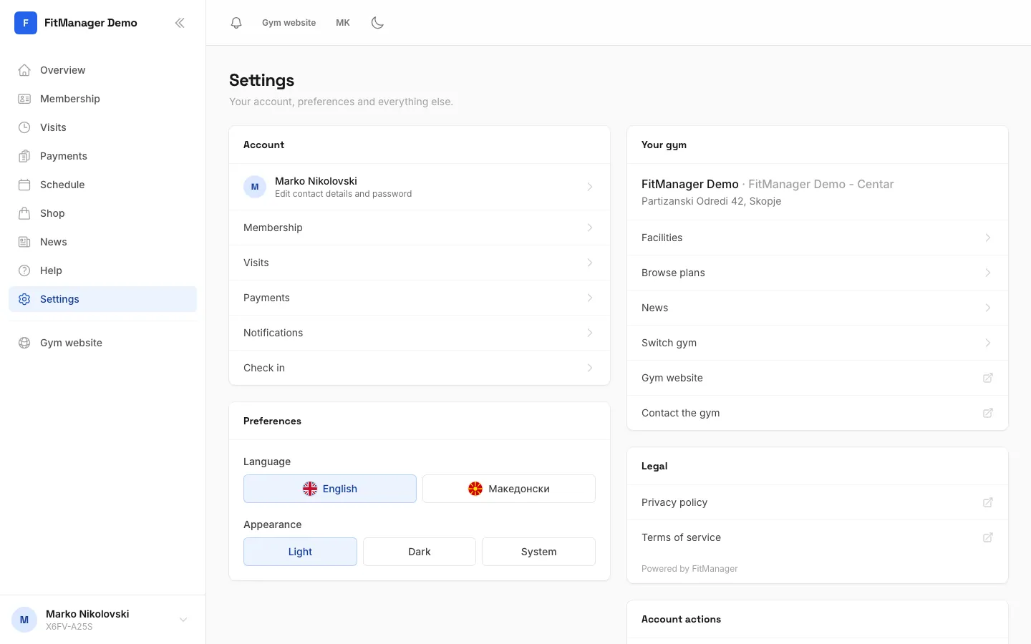Screen dimensions: 1031x644
Task: Open the Switch gym row chevron
Action: [x=988, y=343]
